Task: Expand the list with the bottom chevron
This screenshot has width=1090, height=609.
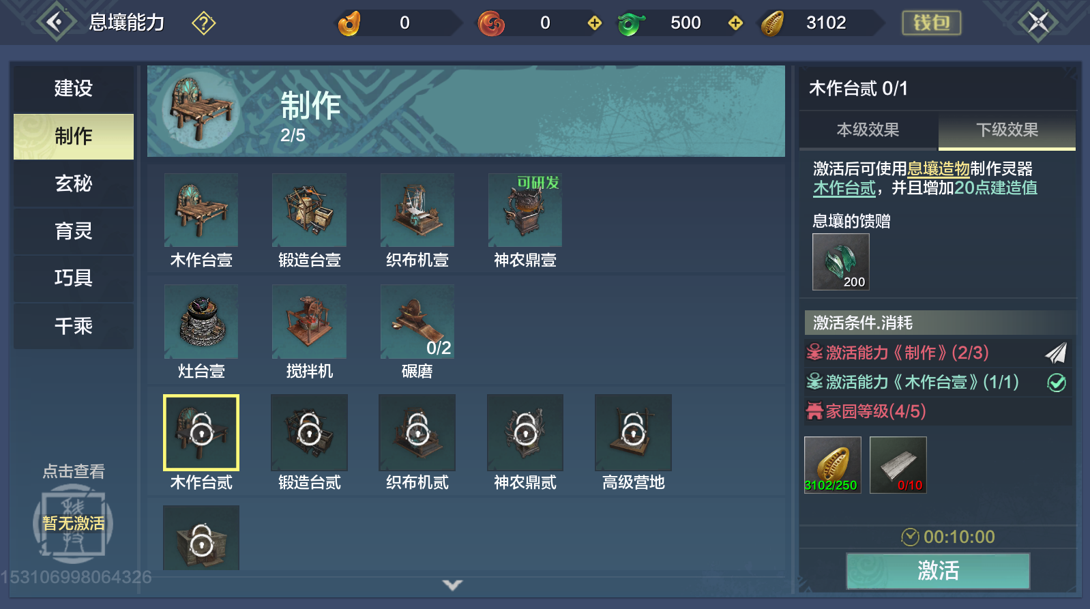Action: [452, 585]
